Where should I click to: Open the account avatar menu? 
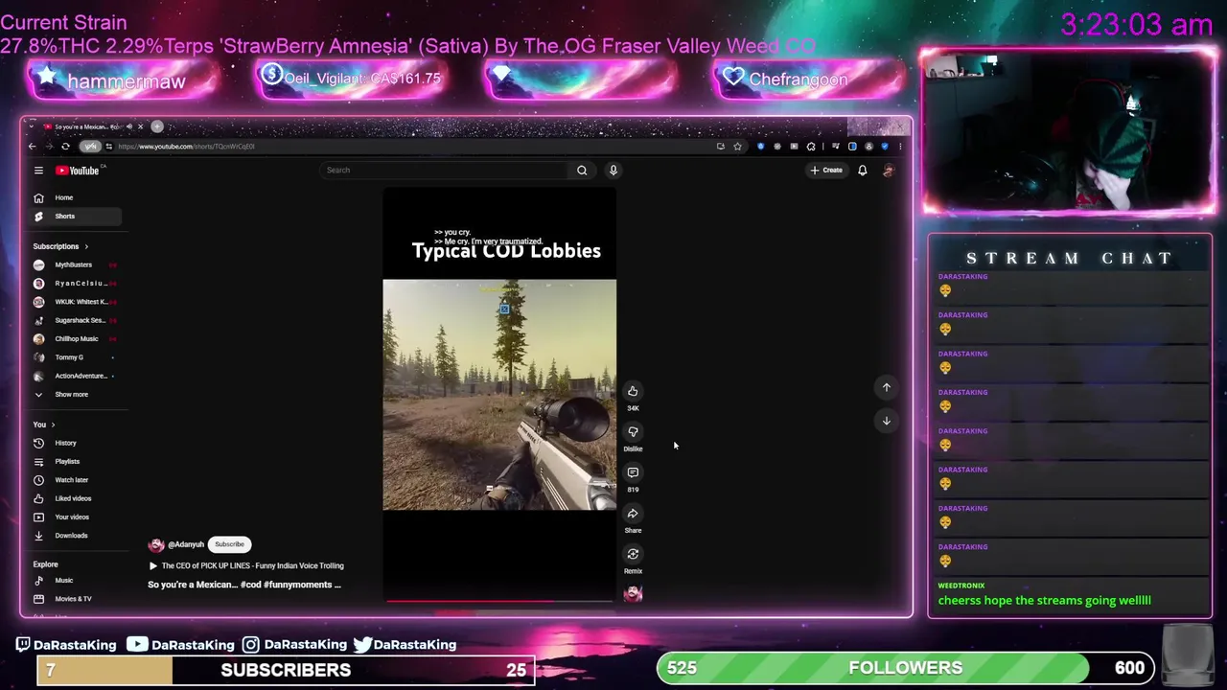click(889, 171)
